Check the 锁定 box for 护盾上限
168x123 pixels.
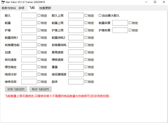(87, 30)
